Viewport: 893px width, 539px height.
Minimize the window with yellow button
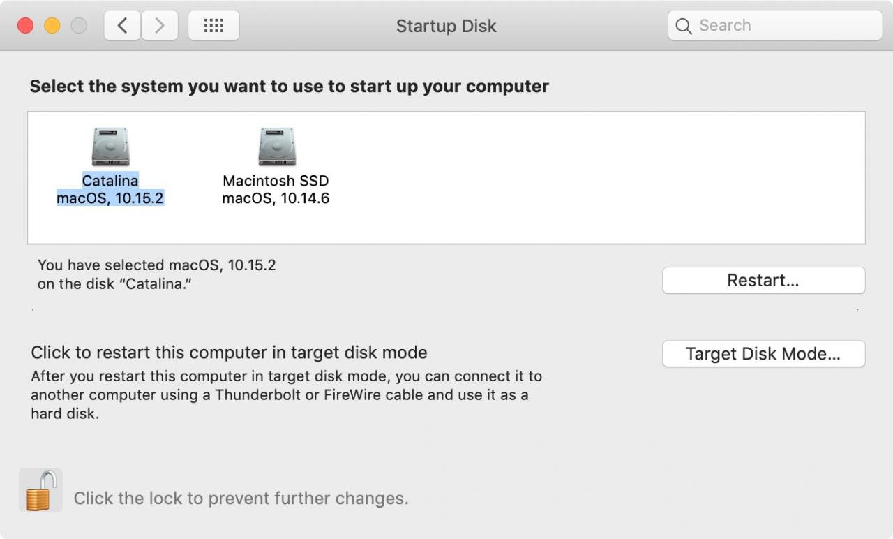[52, 26]
